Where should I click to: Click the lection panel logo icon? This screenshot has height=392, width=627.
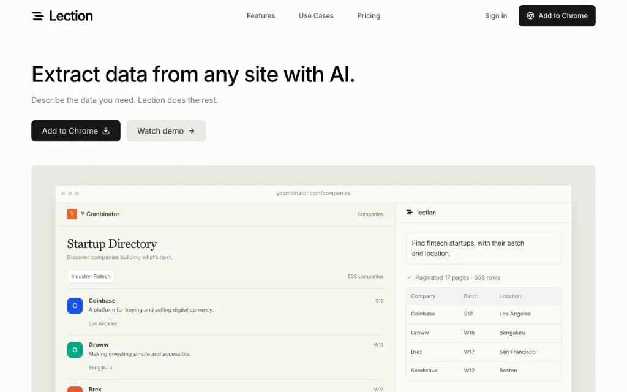click(x=409, y=213)
